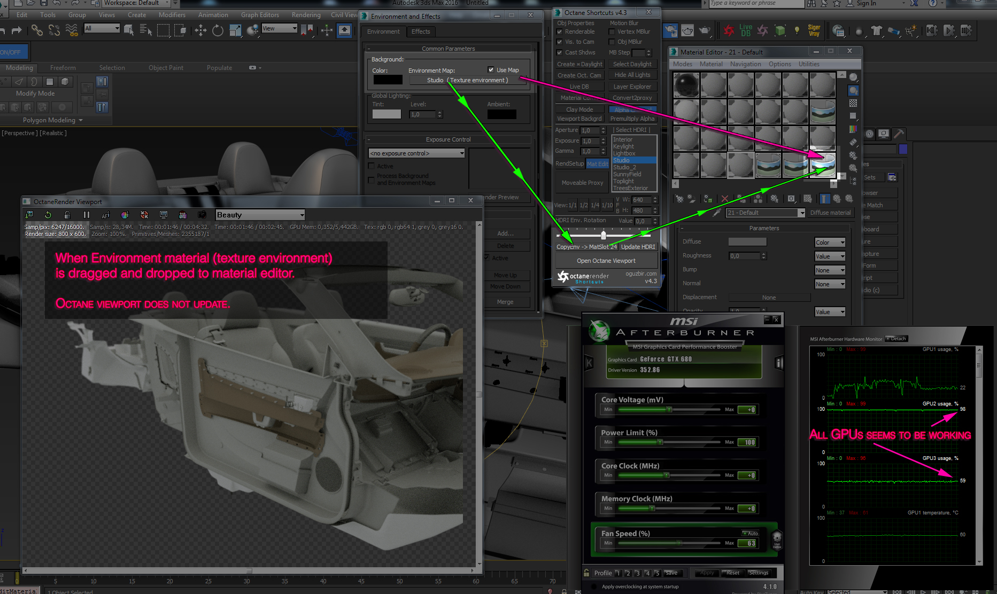Toggle the Cast Shdws checkbox

coord(560,52)
